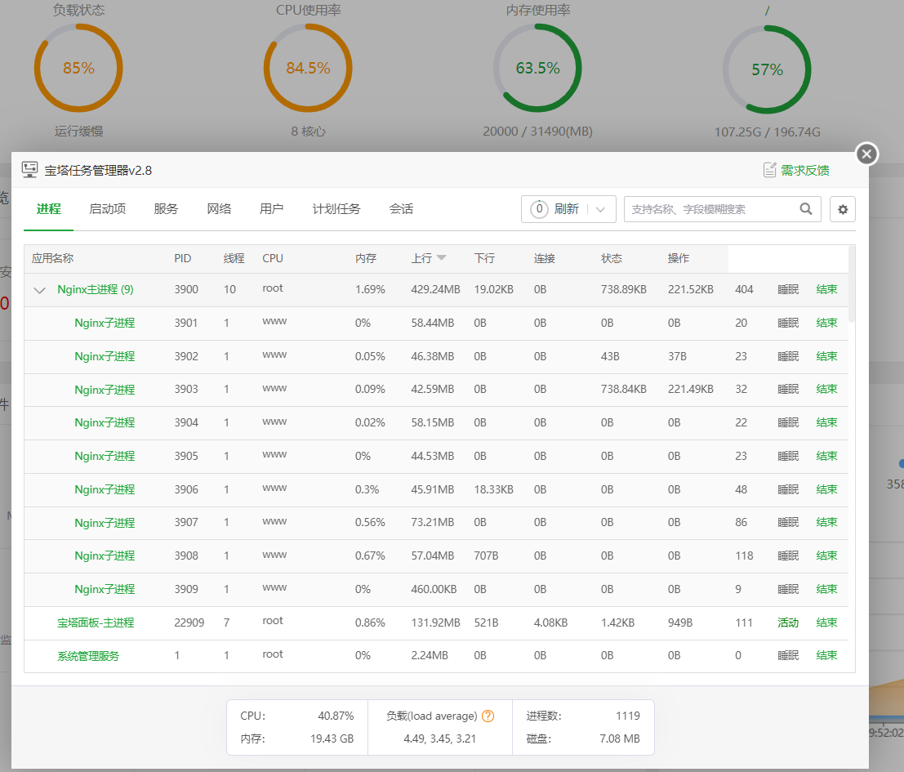The width and height of the screenshot is (904, 772).
Task: Click the 活动 status of 宝塔面板-主进程
Action: point(787,623)
